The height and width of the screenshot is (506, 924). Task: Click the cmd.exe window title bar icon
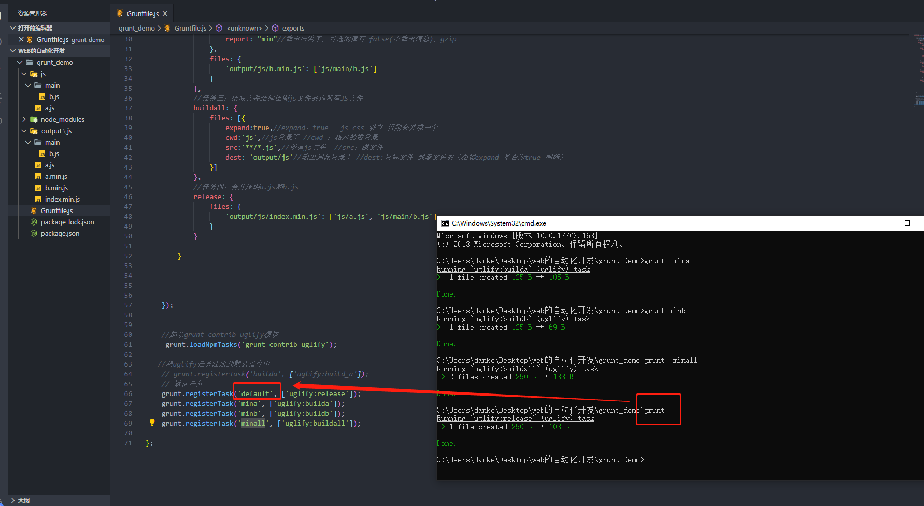click(445, 223)
